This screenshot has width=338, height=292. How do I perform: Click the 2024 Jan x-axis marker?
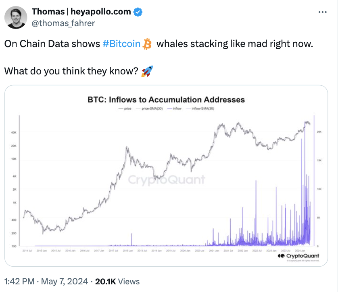pos(300,251)
